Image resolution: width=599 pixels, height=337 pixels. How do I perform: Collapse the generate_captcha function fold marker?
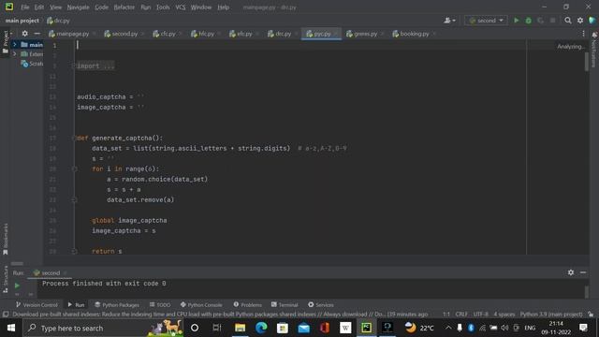[74, 138]
